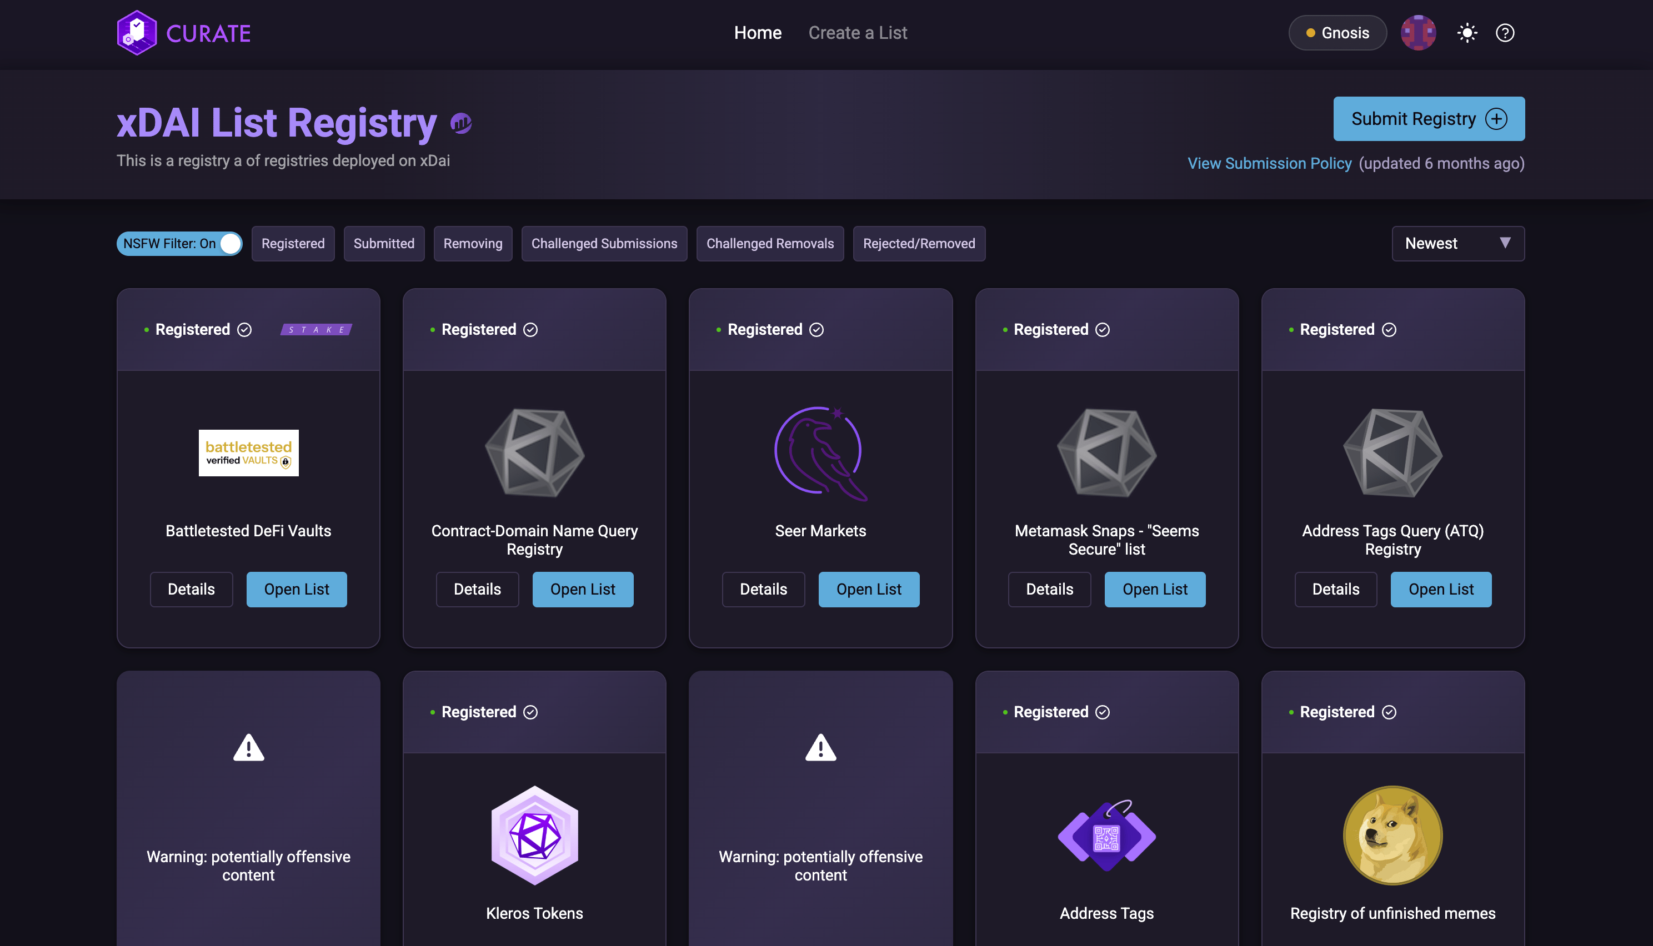Viewport: 1653px width, 946px height.
Task: Click the badge icon next to xDAI List Registry
Action: (x=461, y=123)
